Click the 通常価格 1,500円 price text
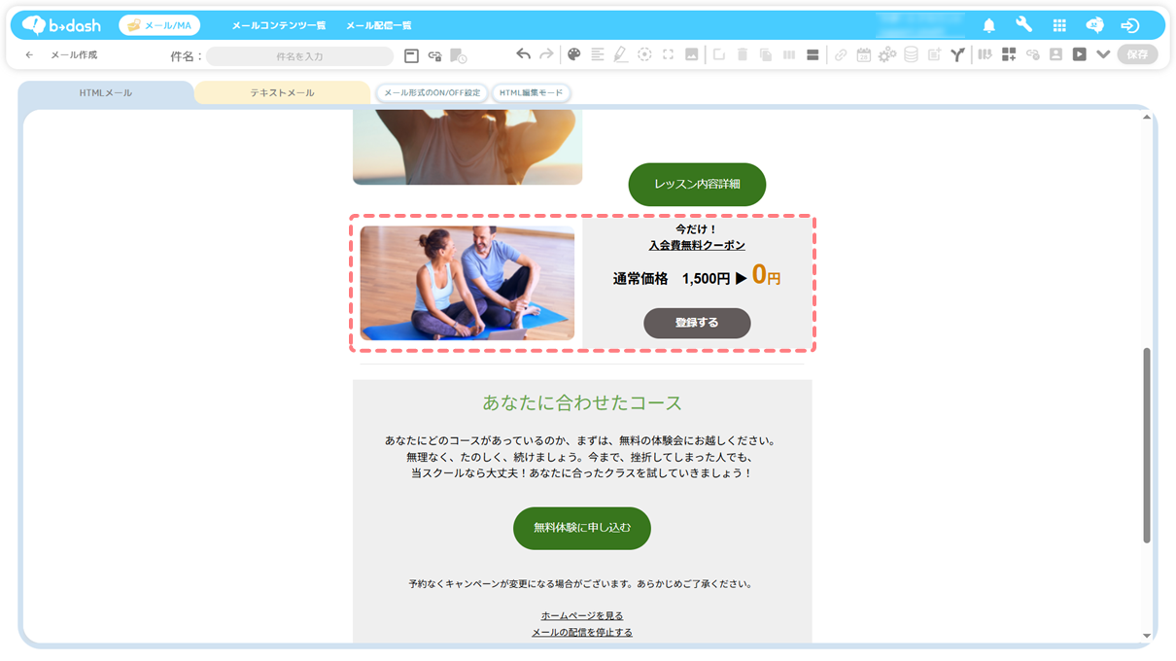This screenshot has width=1176, height=661. (x=672, y=279)
